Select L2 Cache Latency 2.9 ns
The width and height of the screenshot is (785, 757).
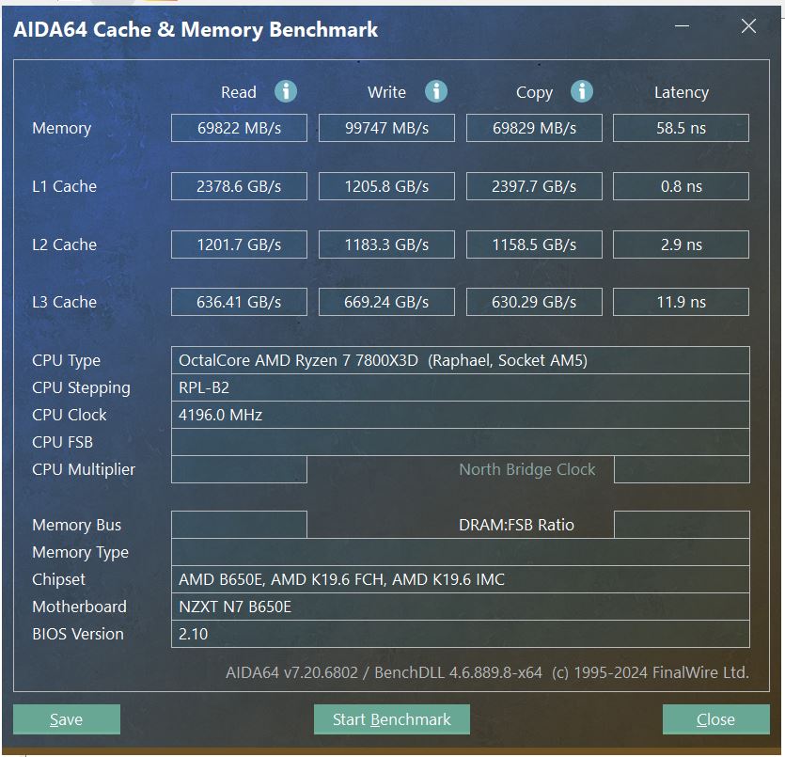681,244
